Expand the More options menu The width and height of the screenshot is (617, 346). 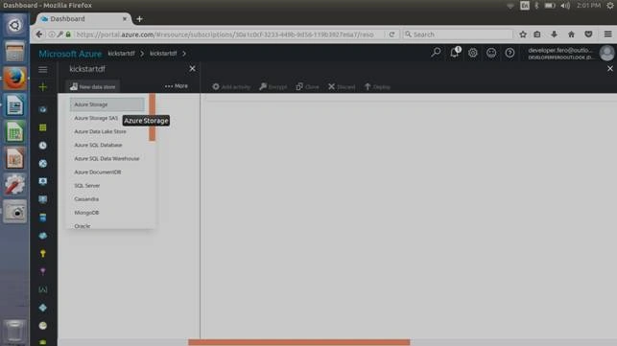[x=177, y=86]
